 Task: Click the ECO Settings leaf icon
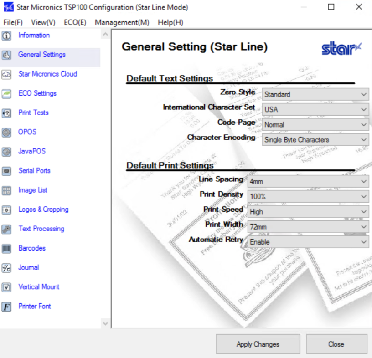point(6,94)
